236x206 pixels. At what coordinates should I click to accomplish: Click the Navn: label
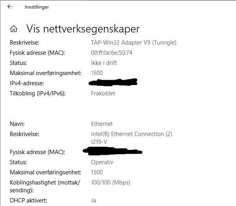click(x=17, y=124)
